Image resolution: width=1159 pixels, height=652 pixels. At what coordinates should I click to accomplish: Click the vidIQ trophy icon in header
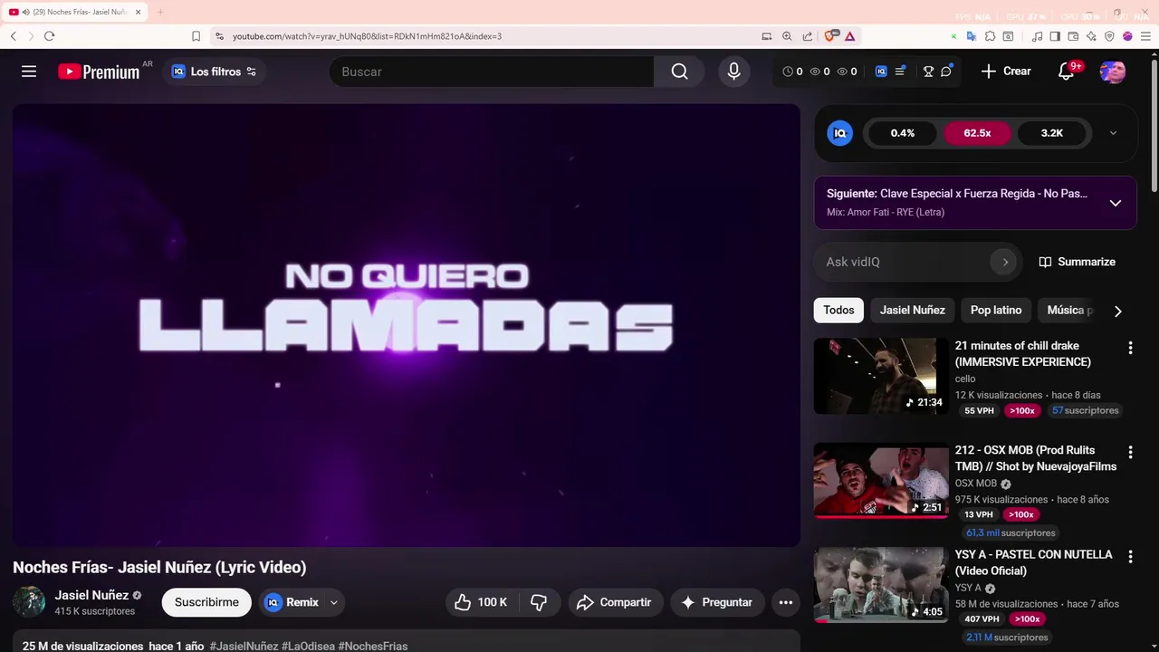[928, 72]
